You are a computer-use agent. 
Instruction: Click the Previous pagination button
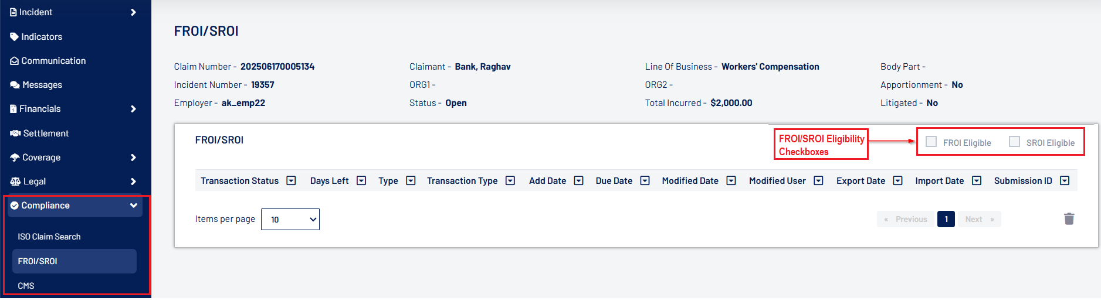906,220
